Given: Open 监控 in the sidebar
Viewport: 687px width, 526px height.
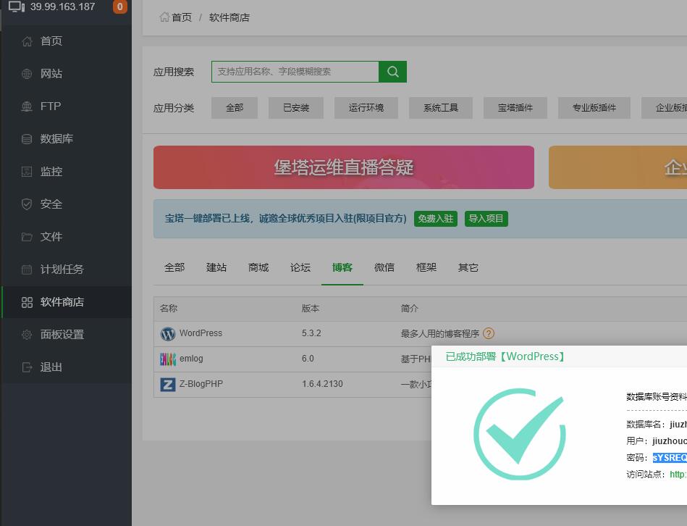Looking at the screenshot, I should [x=67, y=172].
